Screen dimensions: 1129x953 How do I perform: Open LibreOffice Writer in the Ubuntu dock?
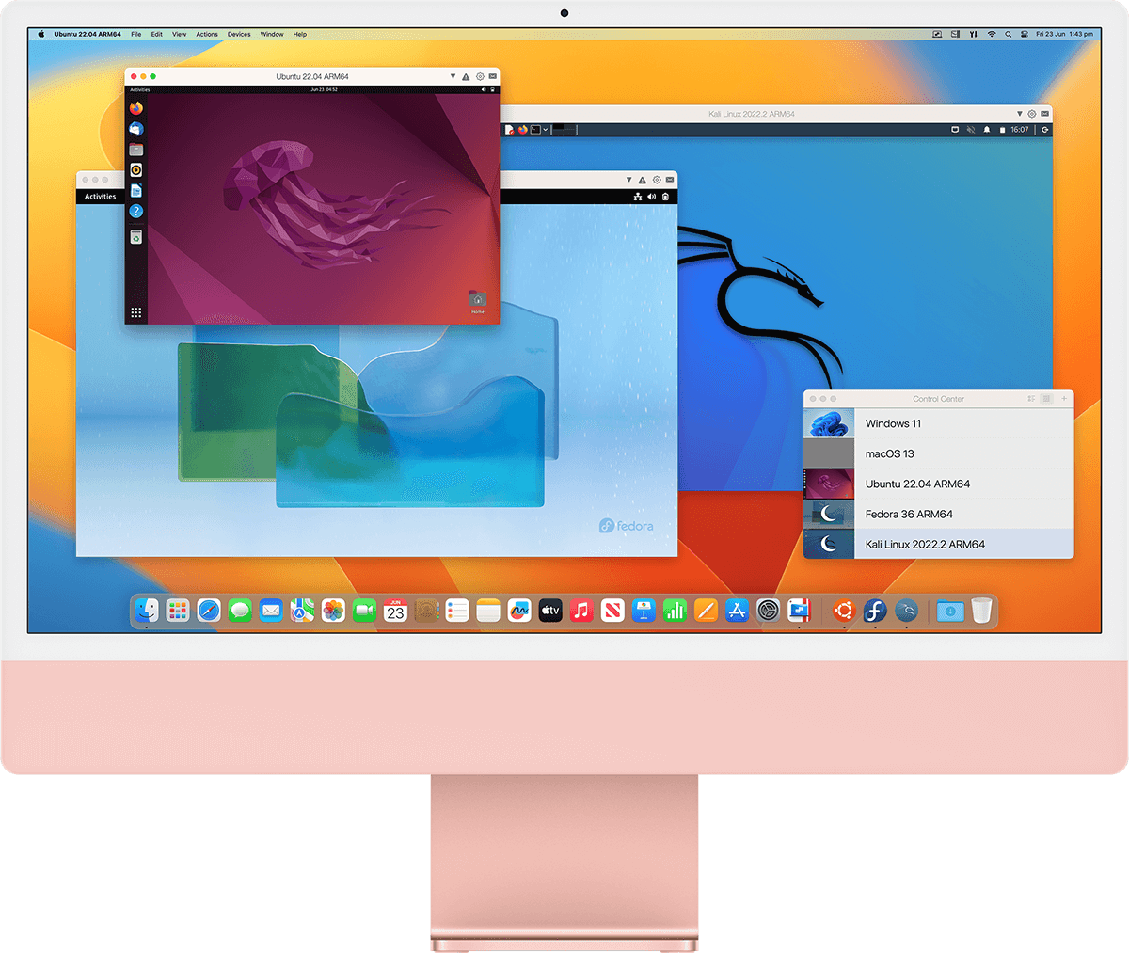(136, 187)
